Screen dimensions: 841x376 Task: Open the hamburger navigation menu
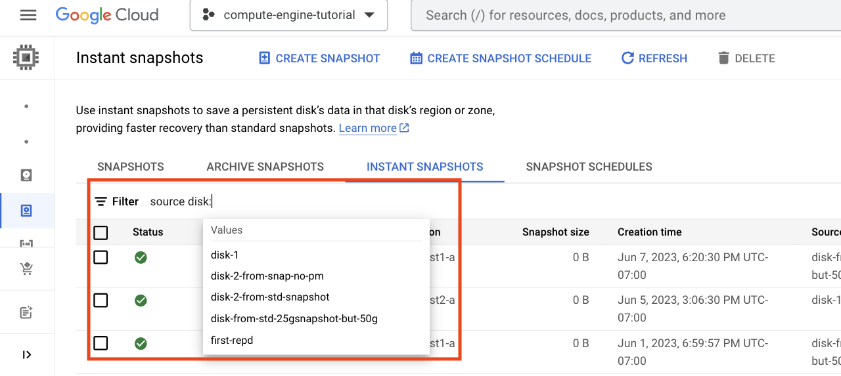point(28,15)
